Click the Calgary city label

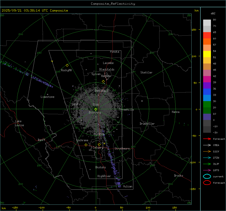(x=98, y=148)
